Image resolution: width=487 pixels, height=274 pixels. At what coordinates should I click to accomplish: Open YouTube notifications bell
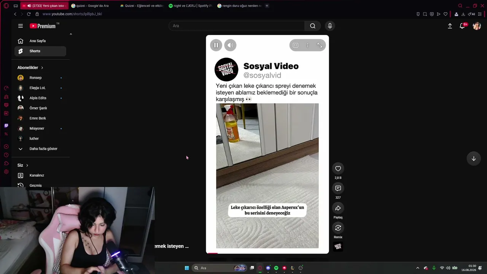coord(462,26)
